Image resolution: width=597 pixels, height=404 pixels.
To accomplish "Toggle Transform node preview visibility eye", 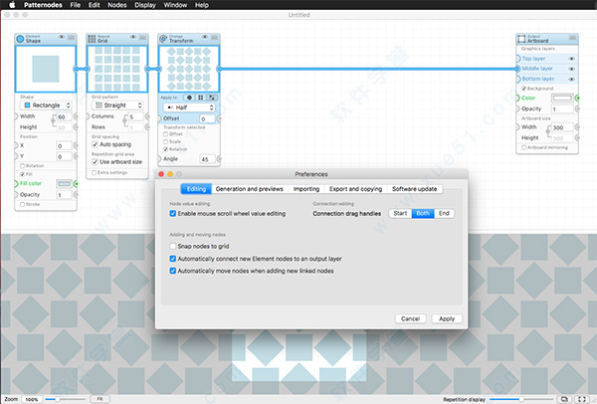I will 204,37.
